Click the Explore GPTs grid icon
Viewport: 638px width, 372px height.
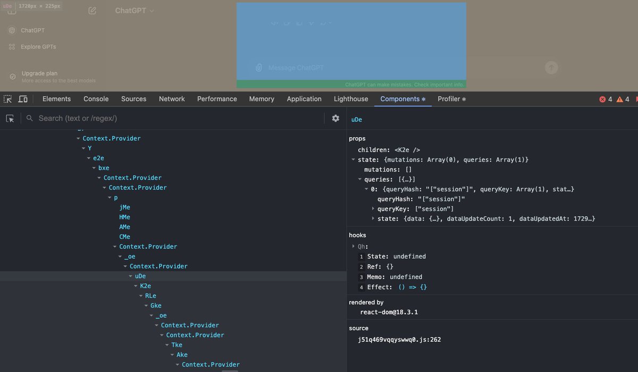[12, 47]
